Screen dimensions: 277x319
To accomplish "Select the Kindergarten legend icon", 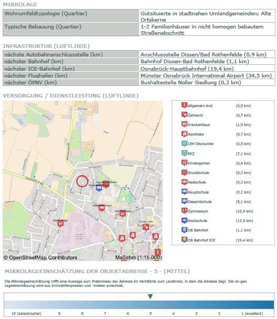I will (x=184, y=162).
